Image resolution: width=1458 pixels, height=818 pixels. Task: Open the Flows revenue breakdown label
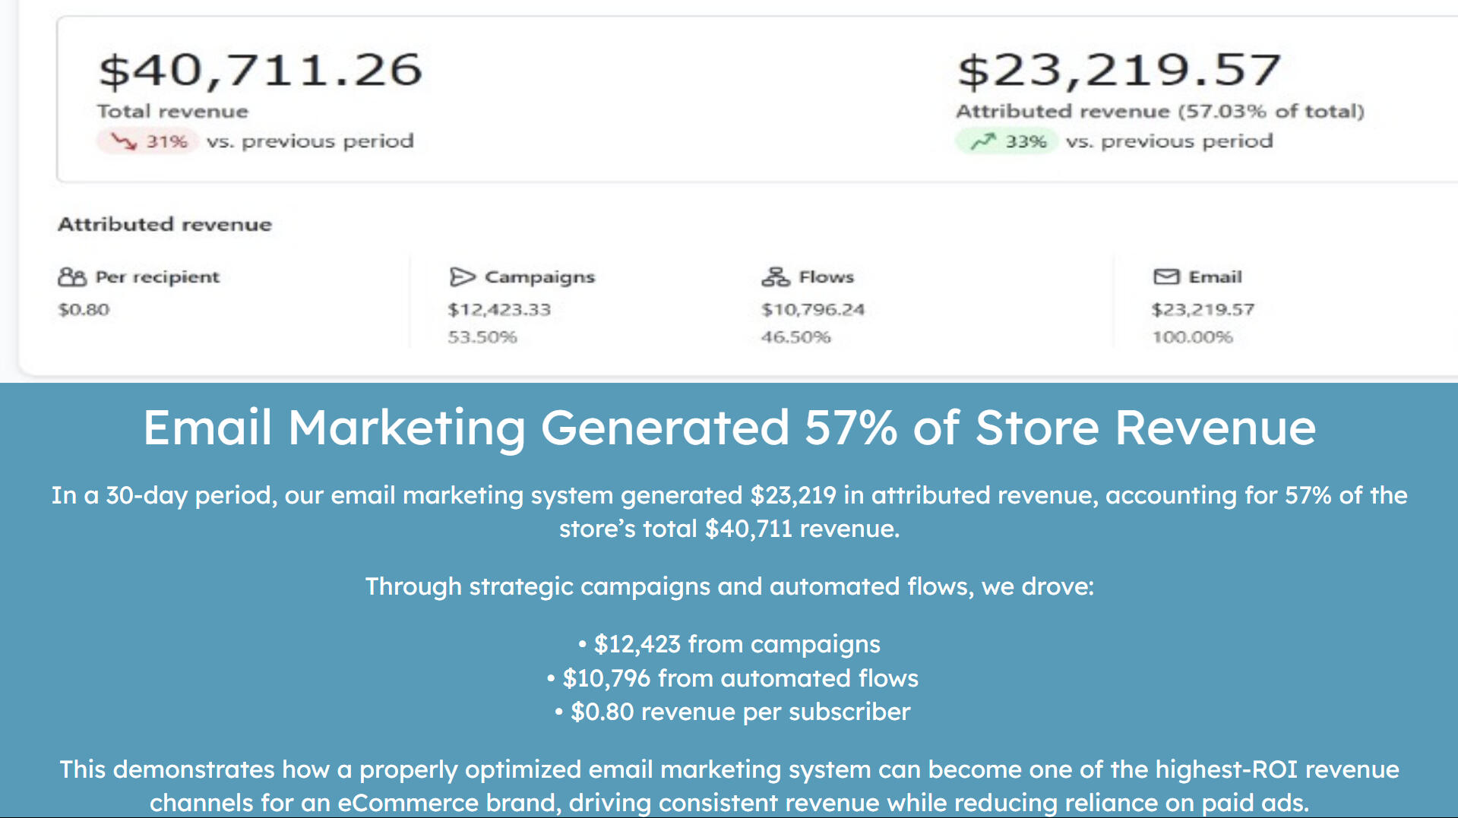coord(826,277)
